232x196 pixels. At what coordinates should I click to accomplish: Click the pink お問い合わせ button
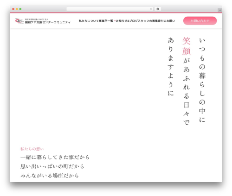pyautogui.click(x=200, y=21)
